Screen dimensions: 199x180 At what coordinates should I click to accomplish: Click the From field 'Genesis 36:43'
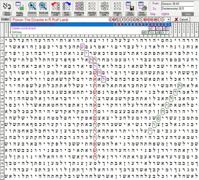(x=177, y=4)
